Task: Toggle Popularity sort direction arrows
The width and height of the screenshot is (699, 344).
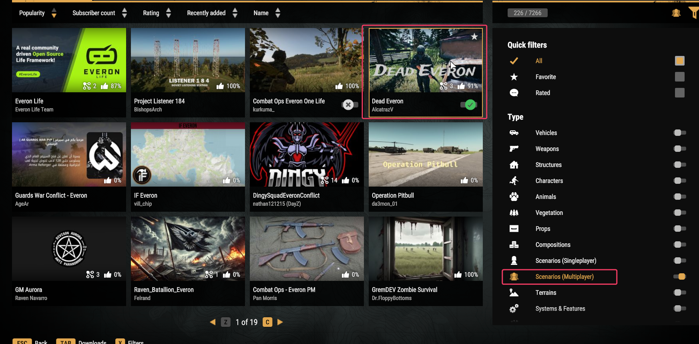Action: (54, 13)
